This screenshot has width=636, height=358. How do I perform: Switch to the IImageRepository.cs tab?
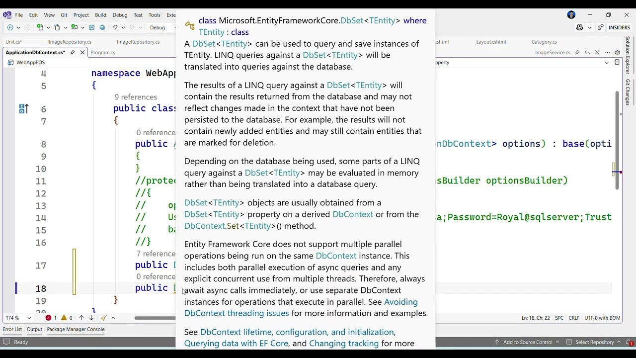click(70, 42)
